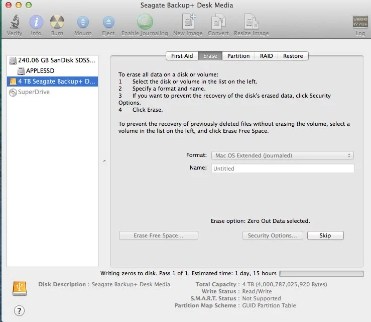371x322 pixels.
Task: Click the Convert image icon
Action: (x=218, y=23)
